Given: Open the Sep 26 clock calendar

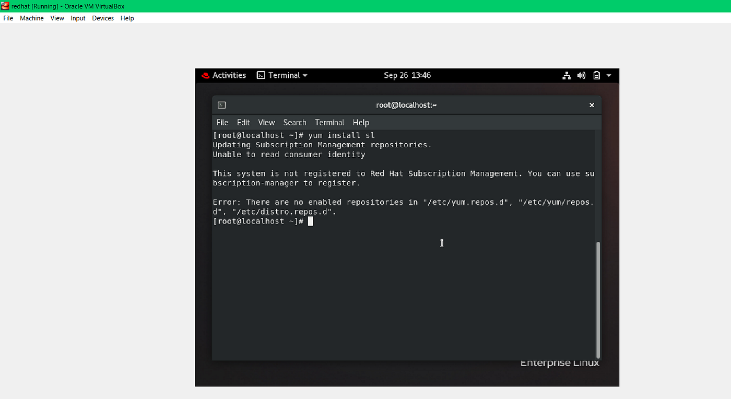Looking at the screenshot, I should pos(407,75).
